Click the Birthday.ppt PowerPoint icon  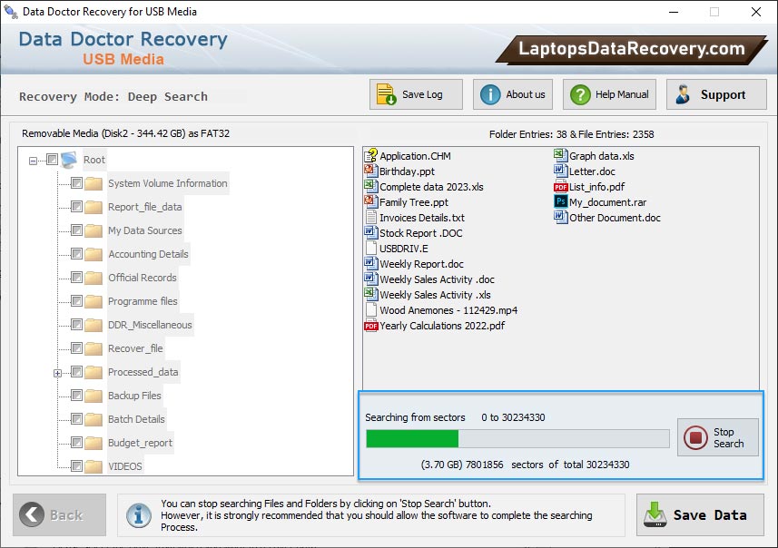(370, 171)
